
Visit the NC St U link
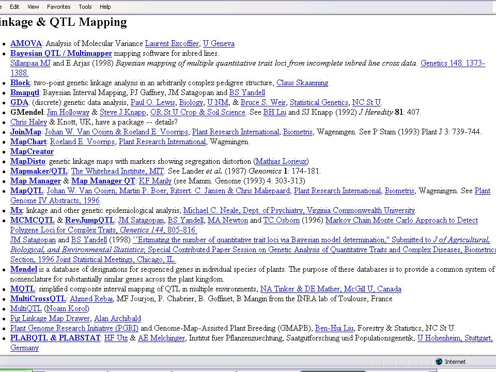point(366,102)
